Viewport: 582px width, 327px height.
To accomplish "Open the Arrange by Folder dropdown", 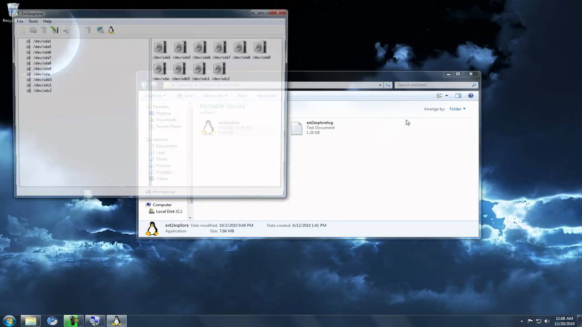I will [x=457, y=109].
